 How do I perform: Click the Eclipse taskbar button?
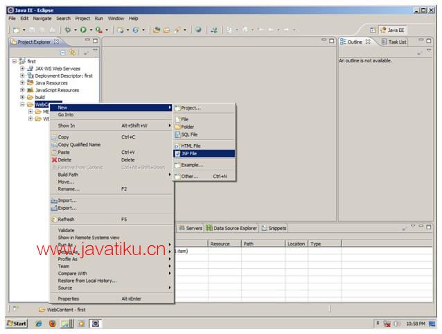[x=96, y=324]
